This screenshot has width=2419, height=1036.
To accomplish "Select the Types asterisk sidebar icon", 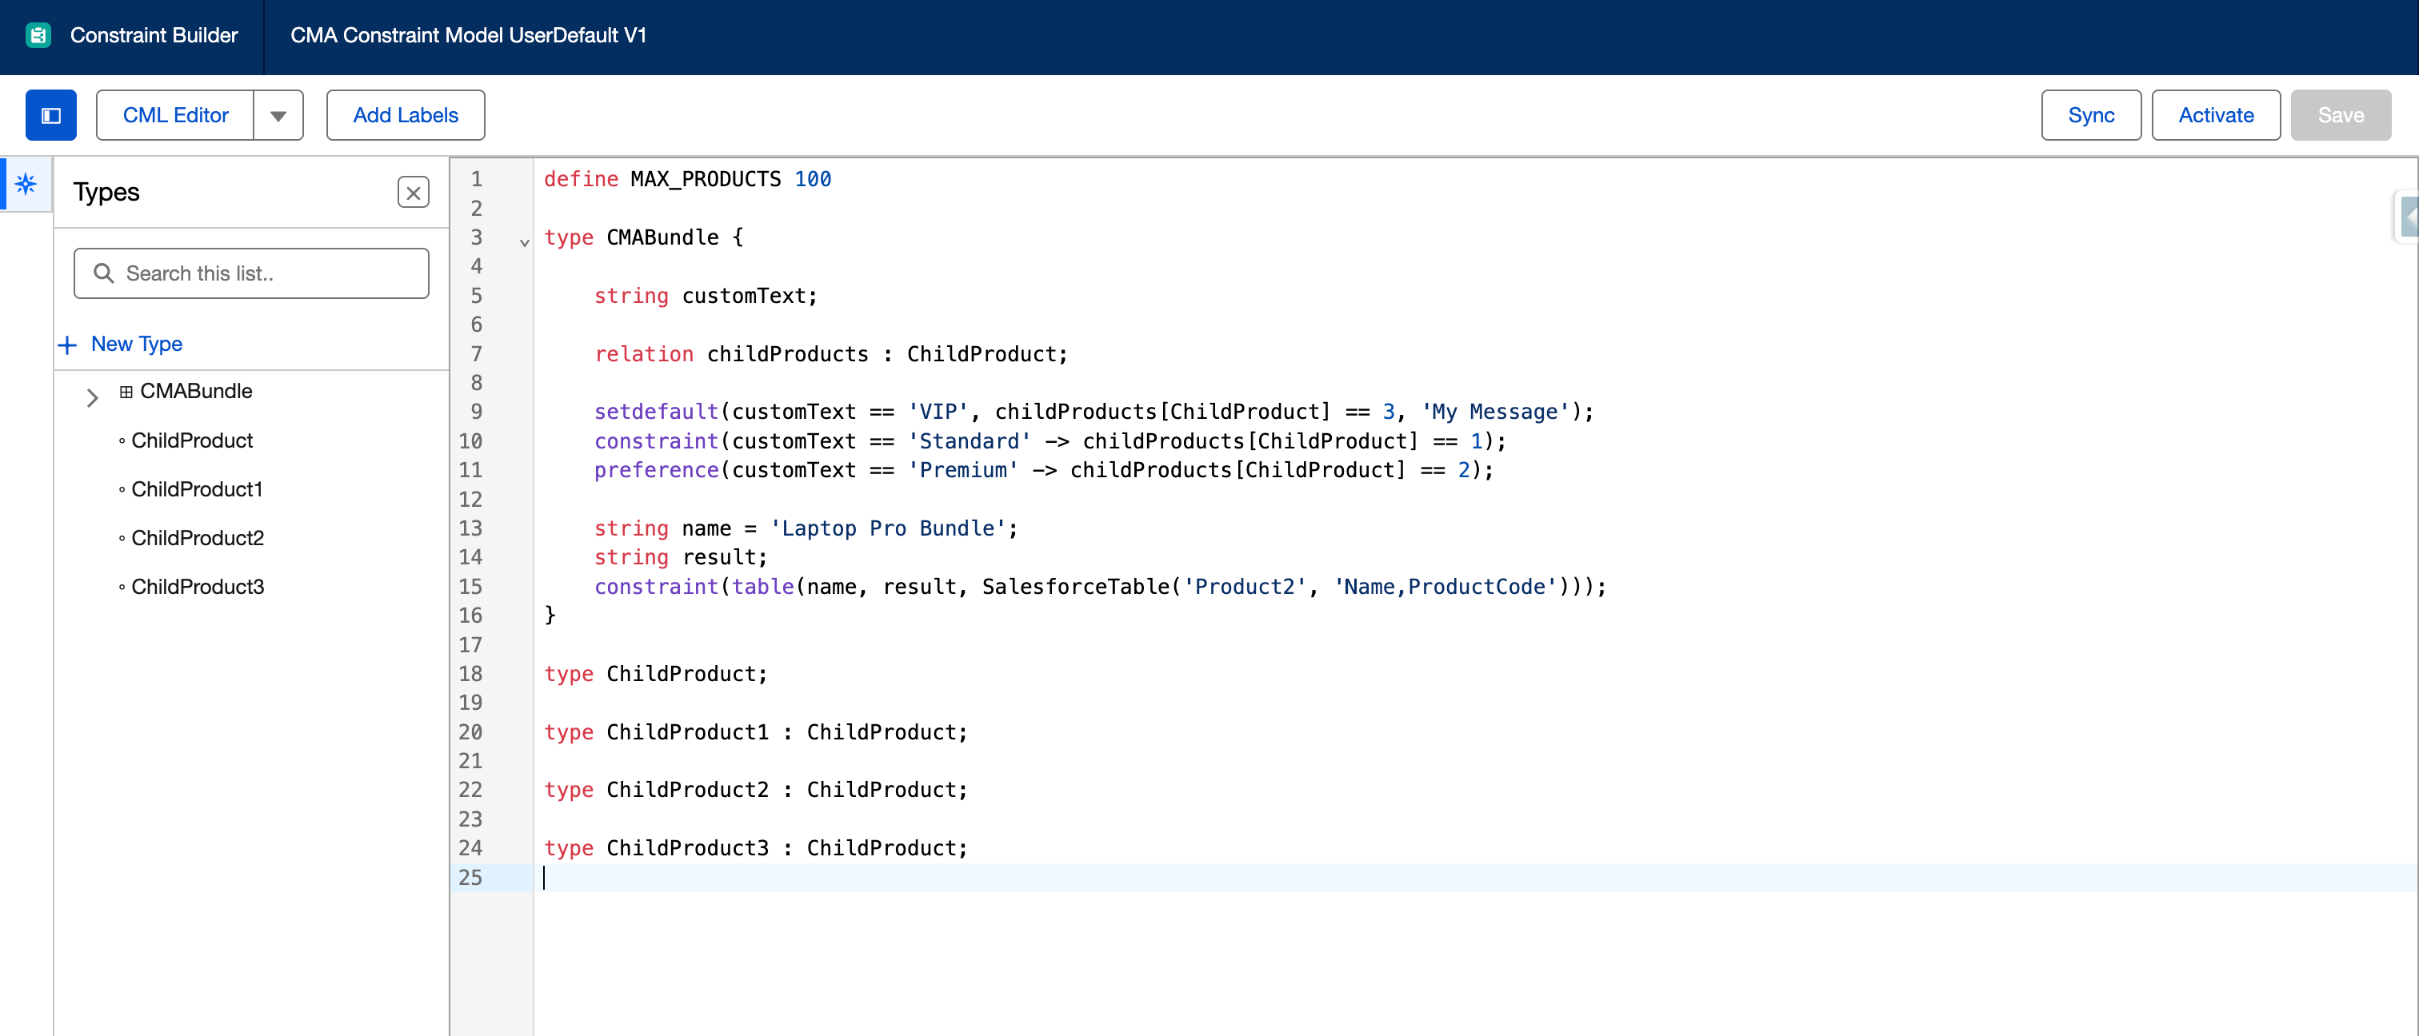I will 26,184.
